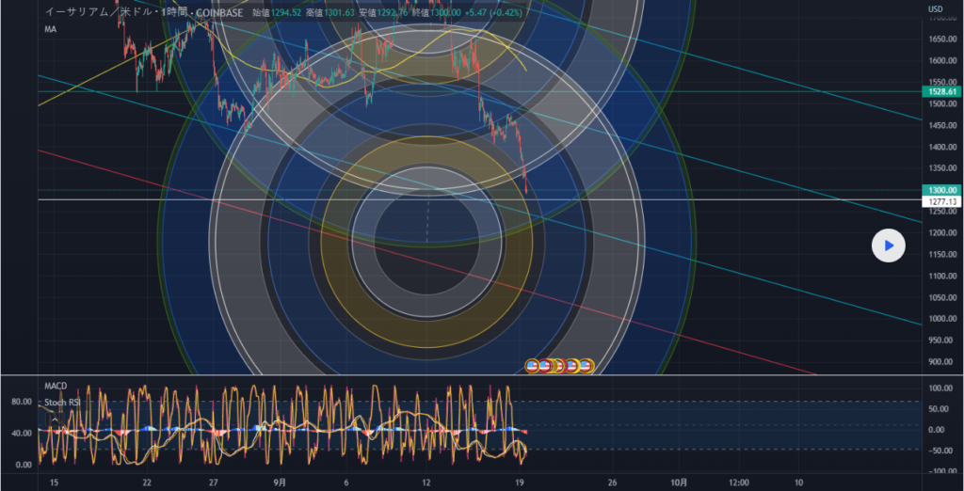Click the 1300.00 current price label on axis

coord(942,190)
